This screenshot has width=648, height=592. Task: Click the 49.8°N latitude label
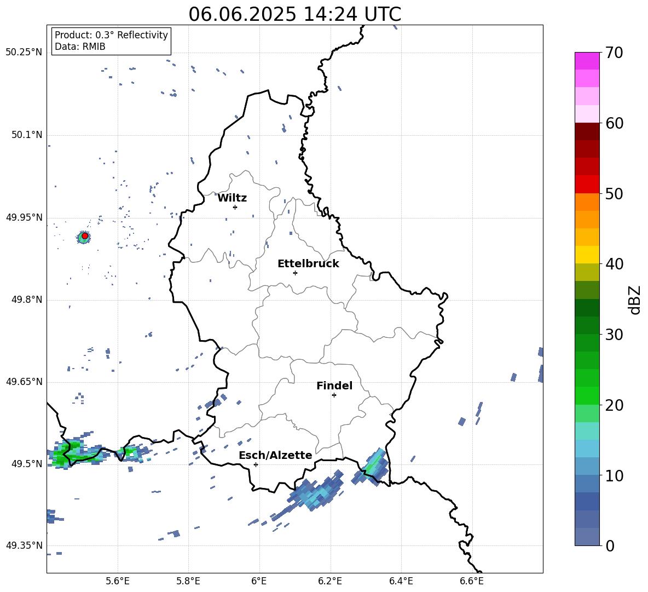[26, 300]
